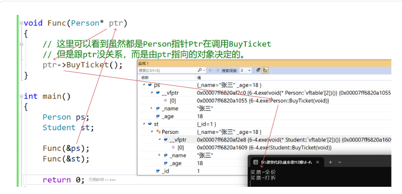Open a new terminal tab with plus
The width and height of the screenshot is (402, 194).
click(330, 162)
